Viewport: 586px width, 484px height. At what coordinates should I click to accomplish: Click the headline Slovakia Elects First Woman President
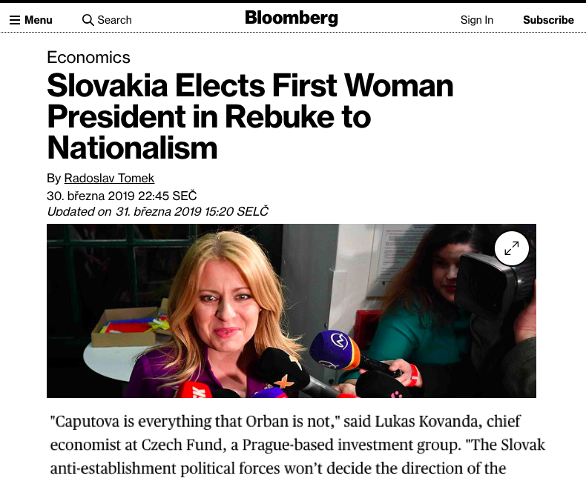[250, 117]
